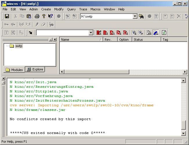Open the H:\swtp path dropdown
The image size is (189, 145).
click(135, 16)
